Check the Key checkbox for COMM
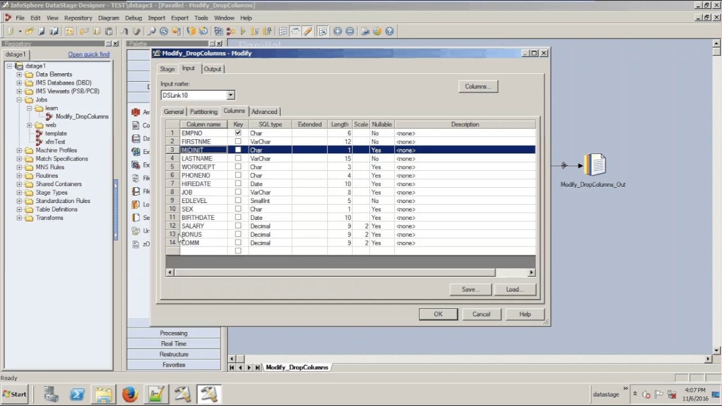Viewport: 722px width, 406px height. tap(238, 243)
